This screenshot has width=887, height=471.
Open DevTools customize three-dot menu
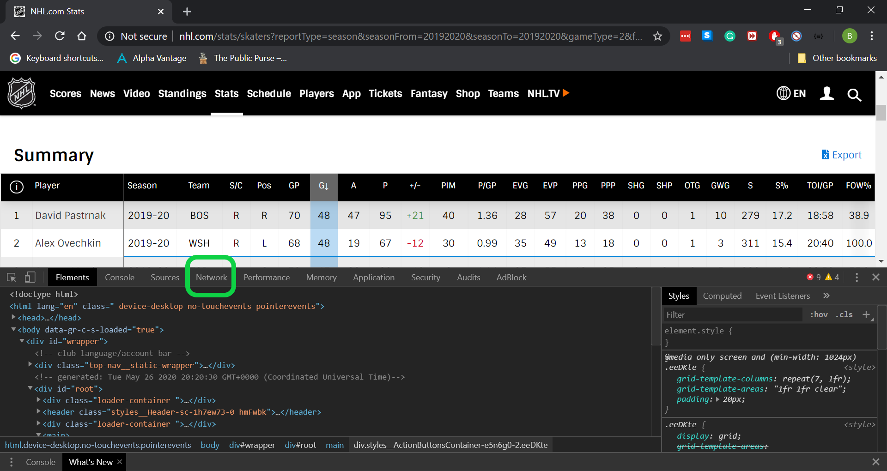pyautogui.click(x=857, y=277)
